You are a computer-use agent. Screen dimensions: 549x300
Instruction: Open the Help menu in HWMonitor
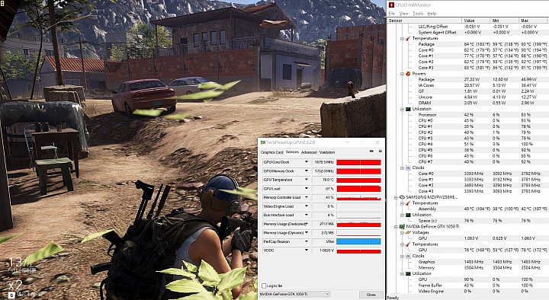pyautogui.click(x=432, y=13)
